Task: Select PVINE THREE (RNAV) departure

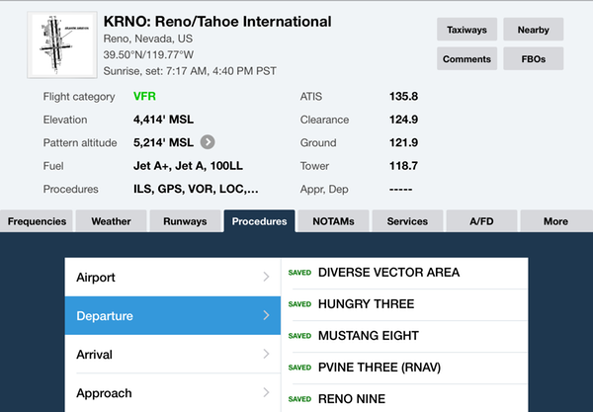Action: [x=405, y=368]
